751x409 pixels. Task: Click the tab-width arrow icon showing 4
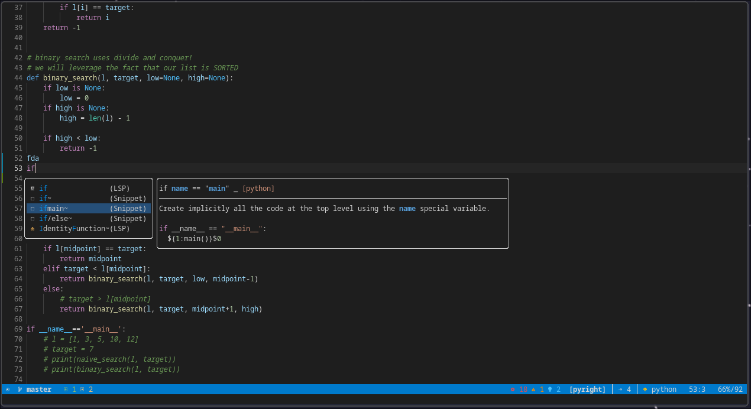coord(620,389)
